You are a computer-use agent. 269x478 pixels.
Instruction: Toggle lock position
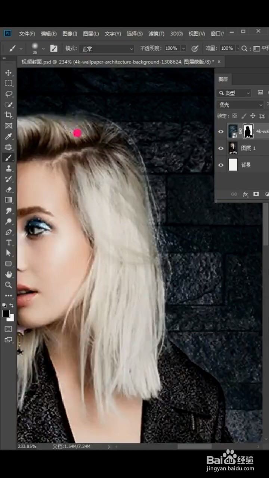point(253,116)
